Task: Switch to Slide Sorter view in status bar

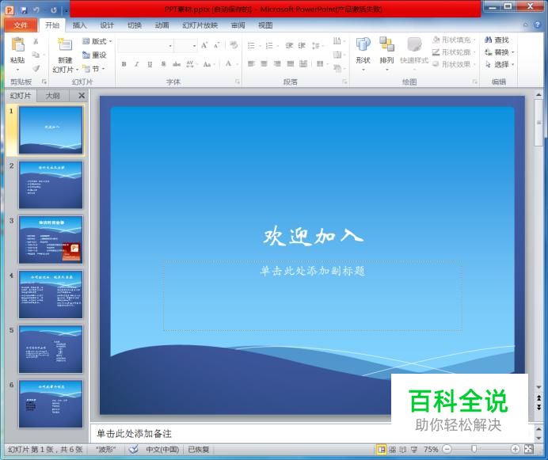Action: click(393, 450)
